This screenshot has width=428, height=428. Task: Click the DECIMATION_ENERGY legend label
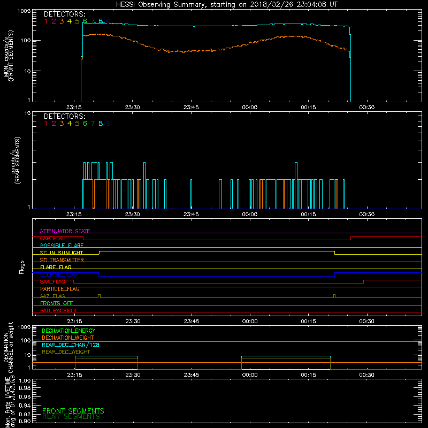[68, 331]
